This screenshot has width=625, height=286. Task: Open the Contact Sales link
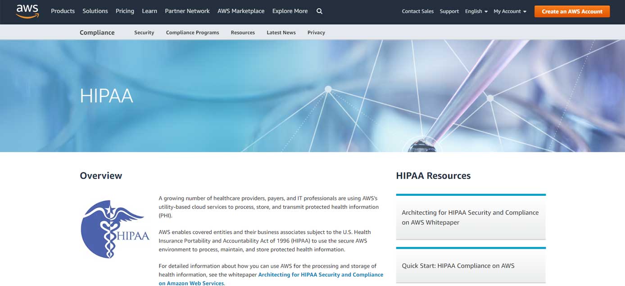point(417,11)
